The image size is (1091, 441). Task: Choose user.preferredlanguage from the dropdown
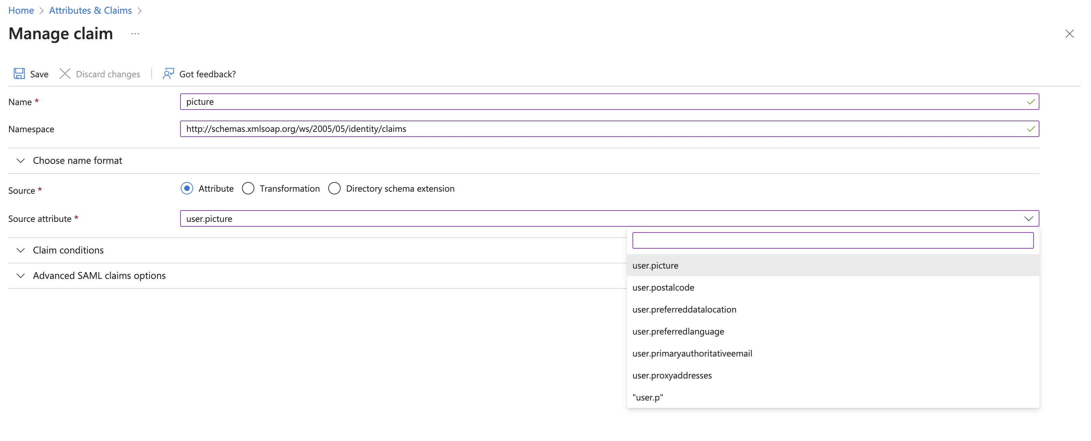[677, 331]
